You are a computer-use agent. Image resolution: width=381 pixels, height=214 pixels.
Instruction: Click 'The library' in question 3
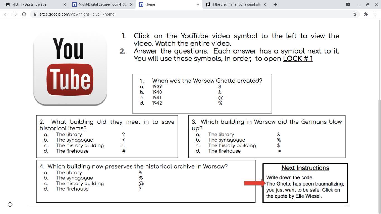click(x=221, y=135)
